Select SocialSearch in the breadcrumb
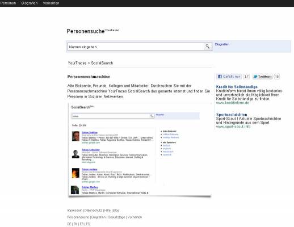This screenshot has height=227, width=294. 102,63
